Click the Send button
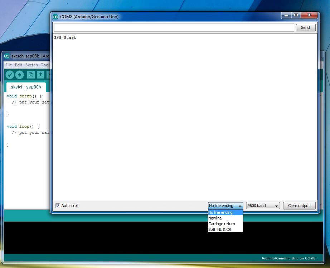The image size is (330, 268). (306, 27)
